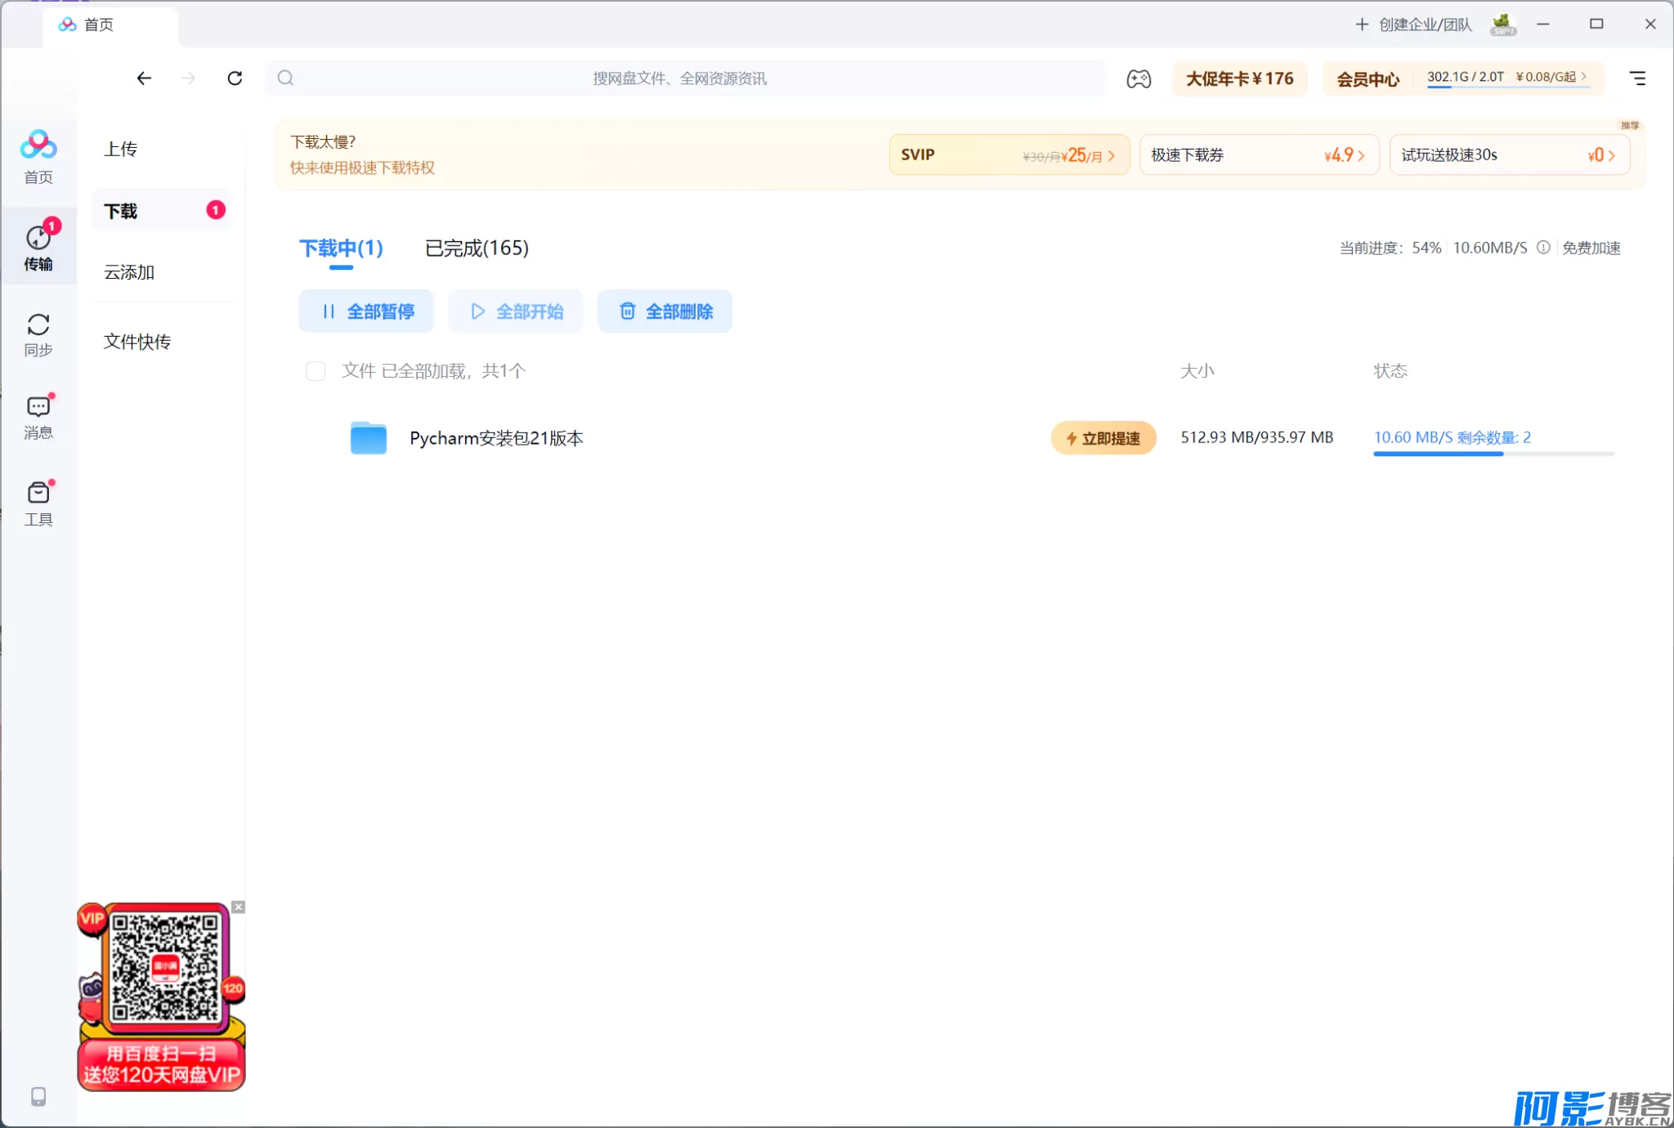Open the 同步 sync sidebar icon
Screen dimensions: 1674x1128
(38, 335)
